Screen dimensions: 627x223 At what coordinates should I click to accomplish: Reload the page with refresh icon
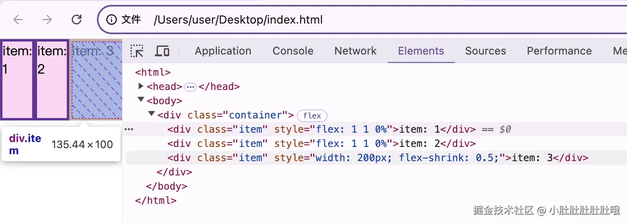(x=77, y=19)
